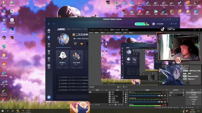Move selected OBS scene up with arrow
Image resolution: width=202 pixels, height=113 pixels.
click(96, 104)
